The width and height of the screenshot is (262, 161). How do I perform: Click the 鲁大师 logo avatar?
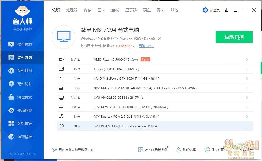tap(22, 11)
